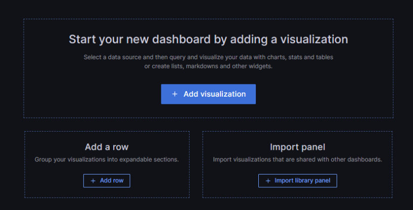The width and height of the screenshot is (413, 210).
Task: Click the words 'other dashboards' in import description
Action: coord(359,159)
